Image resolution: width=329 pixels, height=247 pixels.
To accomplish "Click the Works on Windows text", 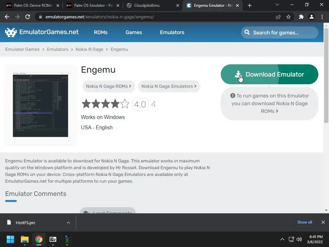I will pyautogui.click(x=103, y=117).
